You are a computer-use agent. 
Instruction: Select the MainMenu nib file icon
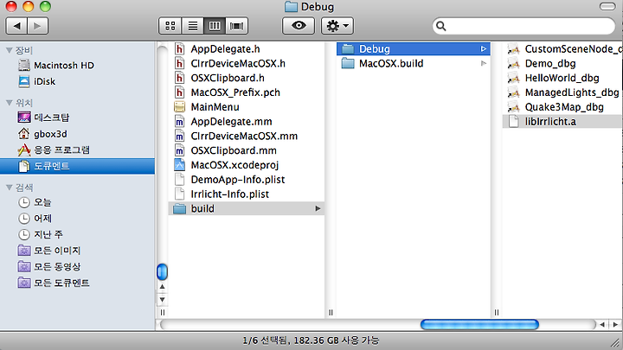pos(180,107)
